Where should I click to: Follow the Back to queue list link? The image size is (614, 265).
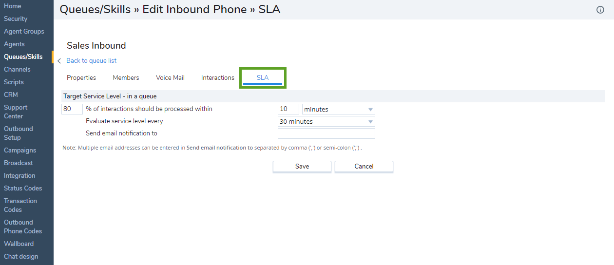pos(92,60)
